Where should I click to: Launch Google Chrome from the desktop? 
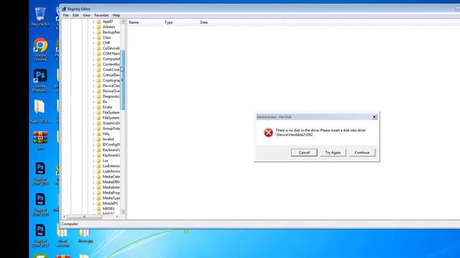(40, 49)
